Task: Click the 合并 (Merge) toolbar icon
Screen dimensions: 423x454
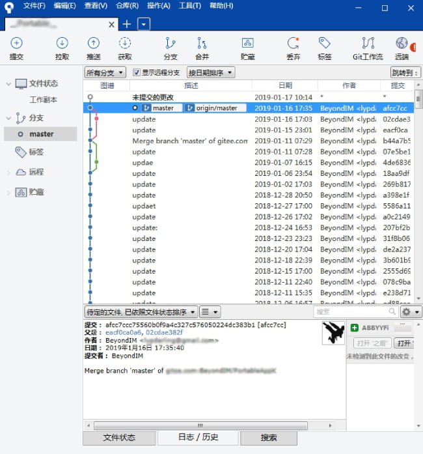Action: click(x=202, y=48)
